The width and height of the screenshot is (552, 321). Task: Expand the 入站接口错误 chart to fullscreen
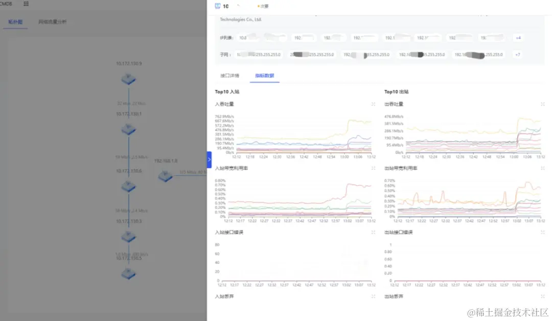coord(373,232)
